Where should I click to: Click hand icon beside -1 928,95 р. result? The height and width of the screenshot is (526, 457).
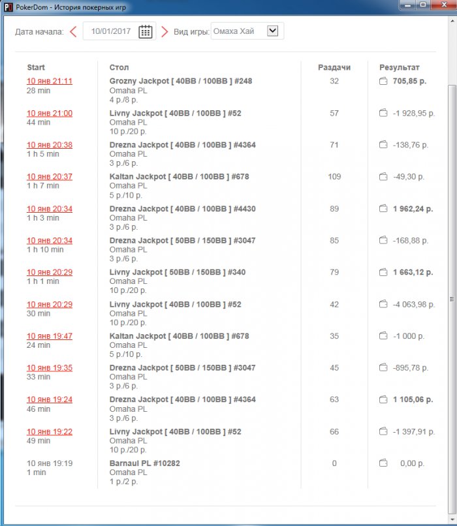384,114
